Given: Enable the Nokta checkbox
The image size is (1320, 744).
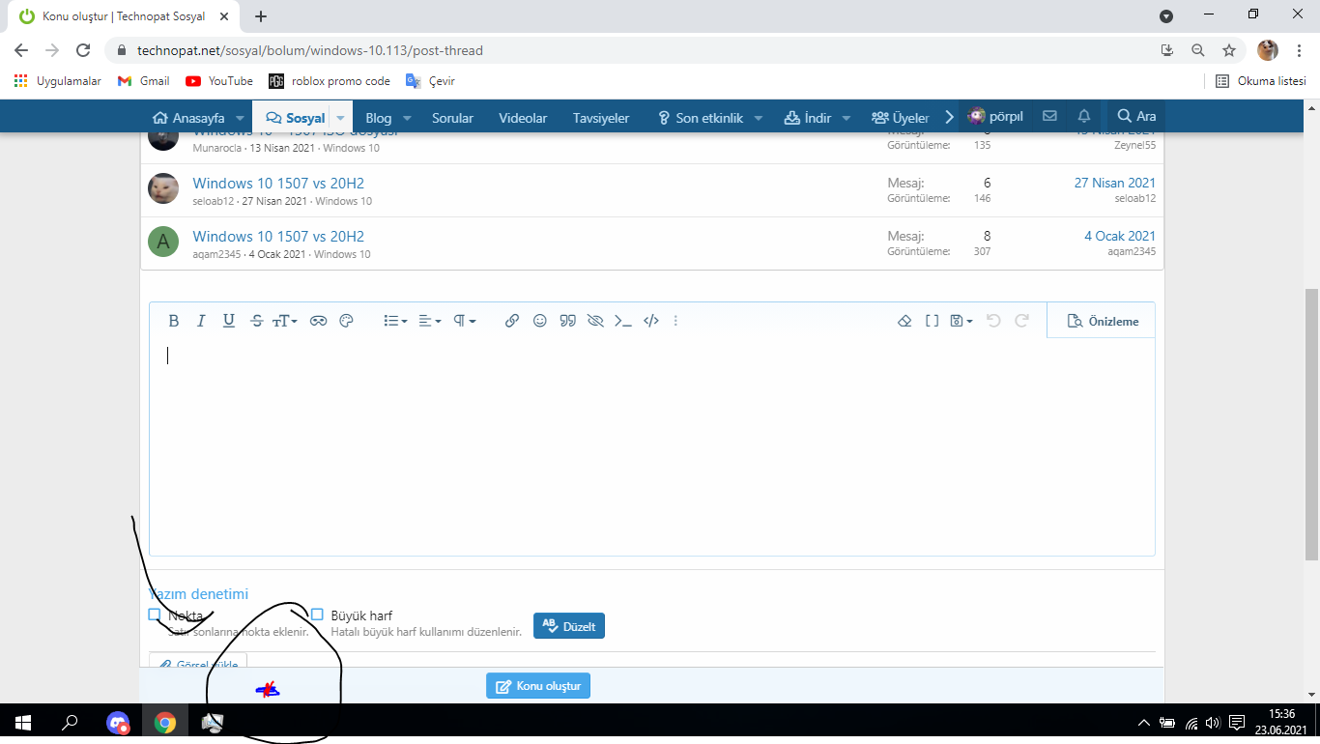Looking at the screenshot, I should point(155,615).
